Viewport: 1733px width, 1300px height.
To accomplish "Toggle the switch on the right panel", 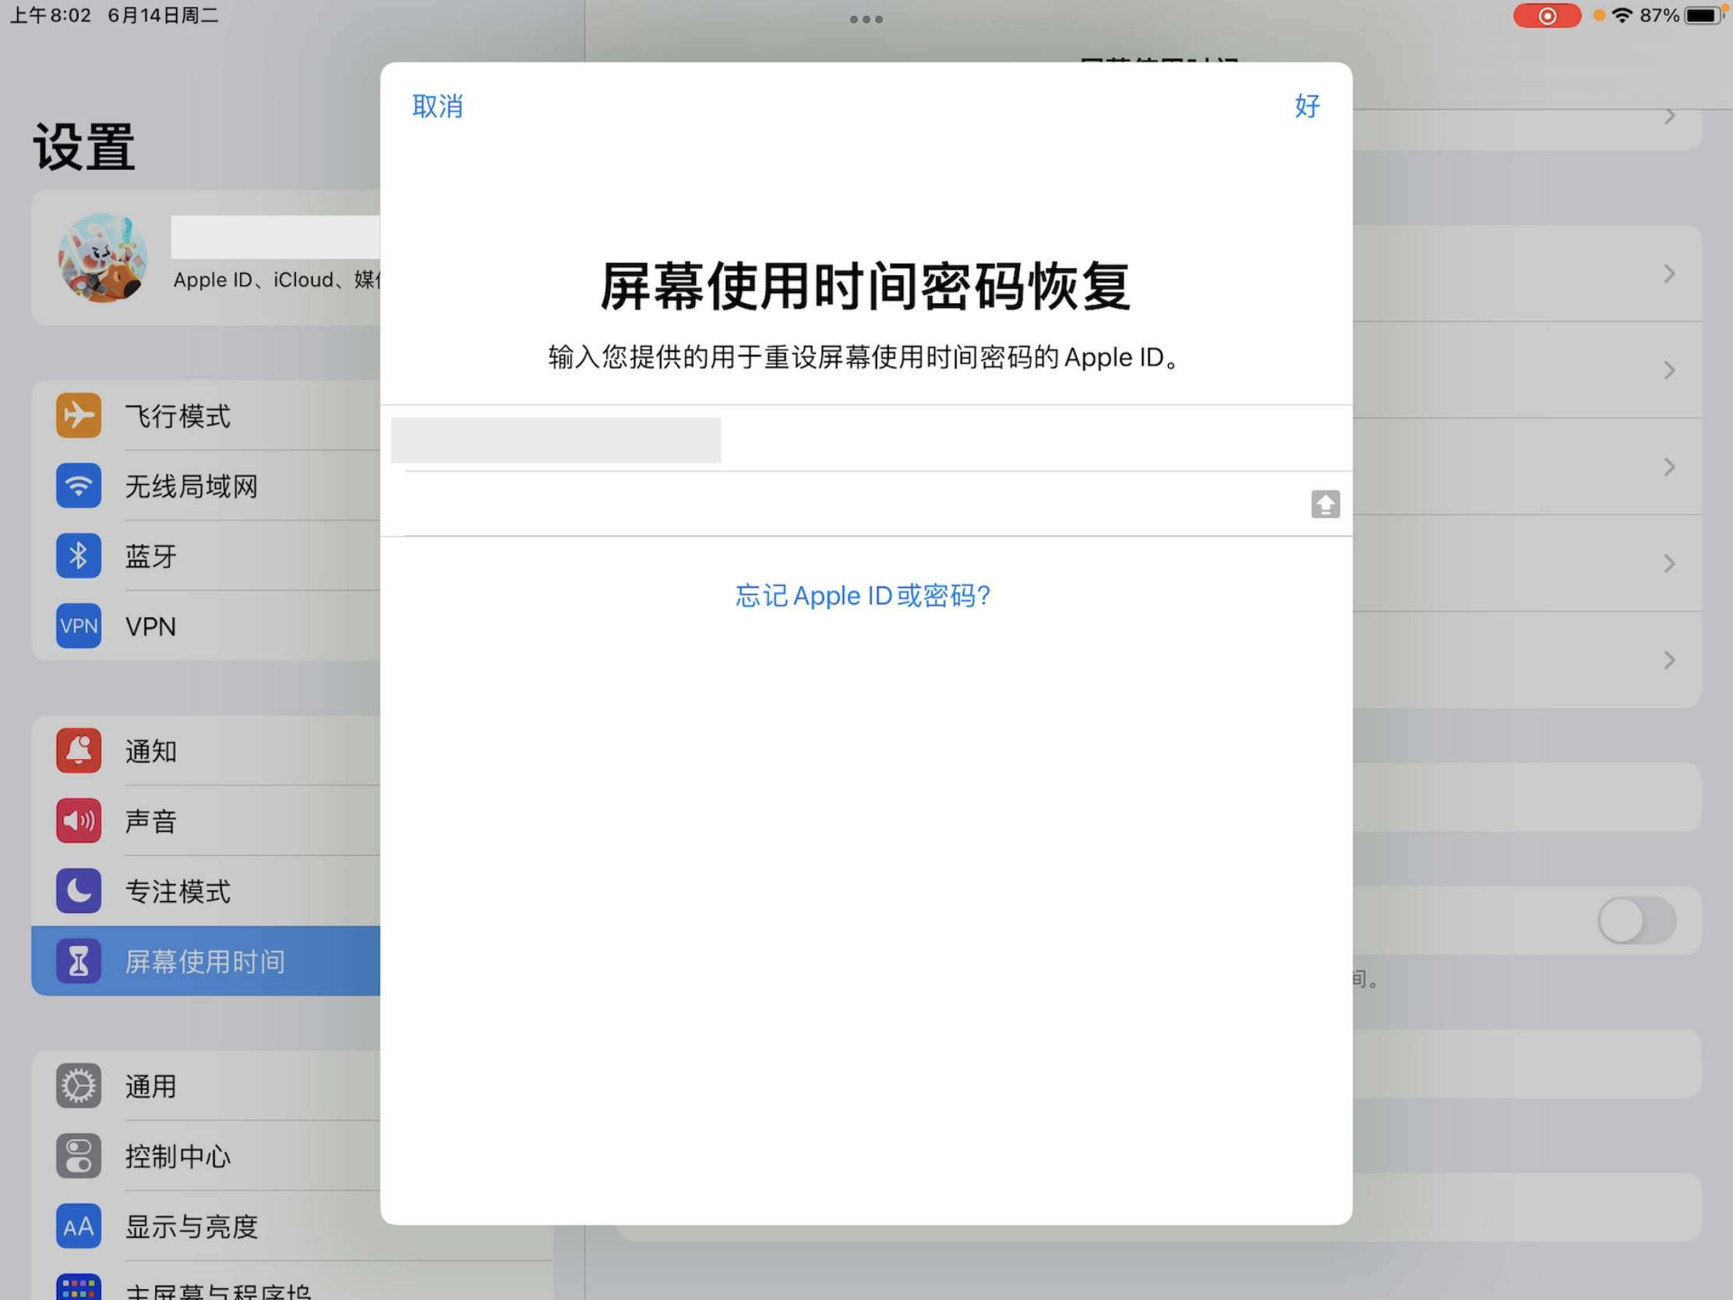I will click(1636, 920).
